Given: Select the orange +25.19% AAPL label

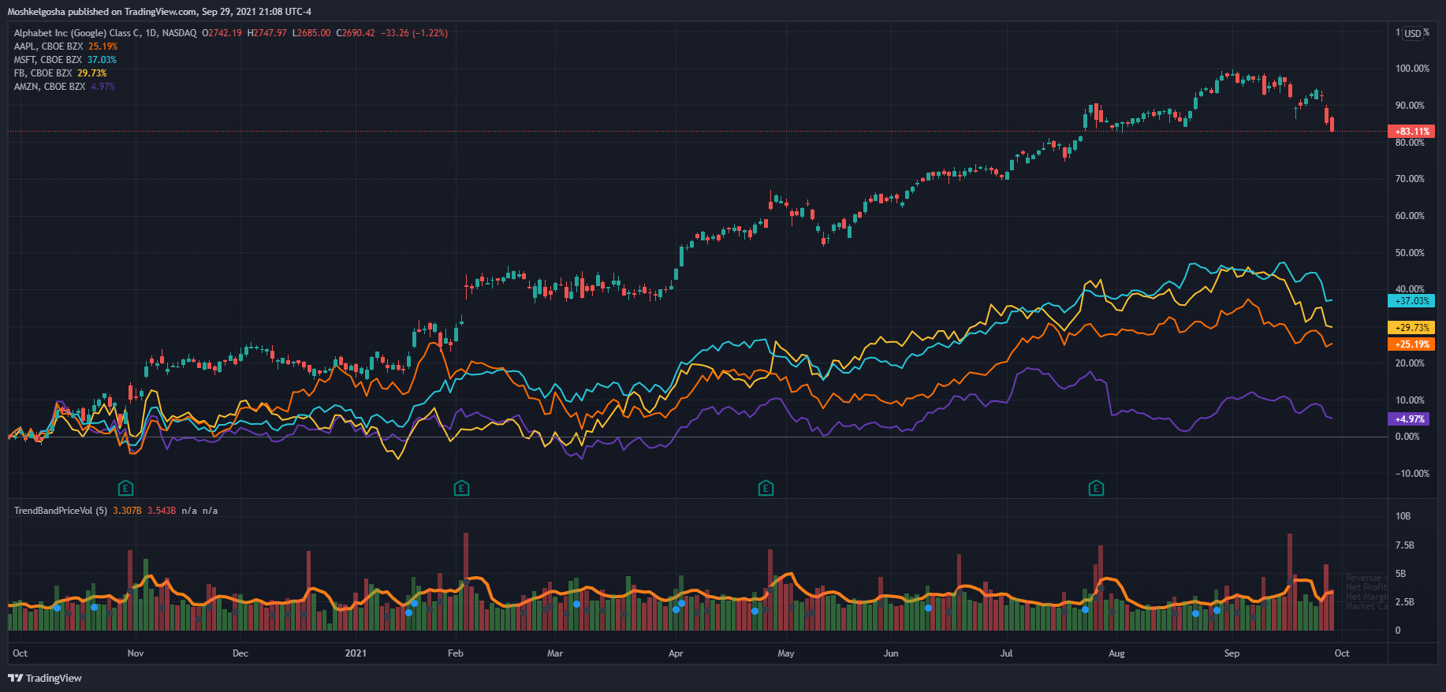Looking at the screenshot, I should [x=1411, y=344].
